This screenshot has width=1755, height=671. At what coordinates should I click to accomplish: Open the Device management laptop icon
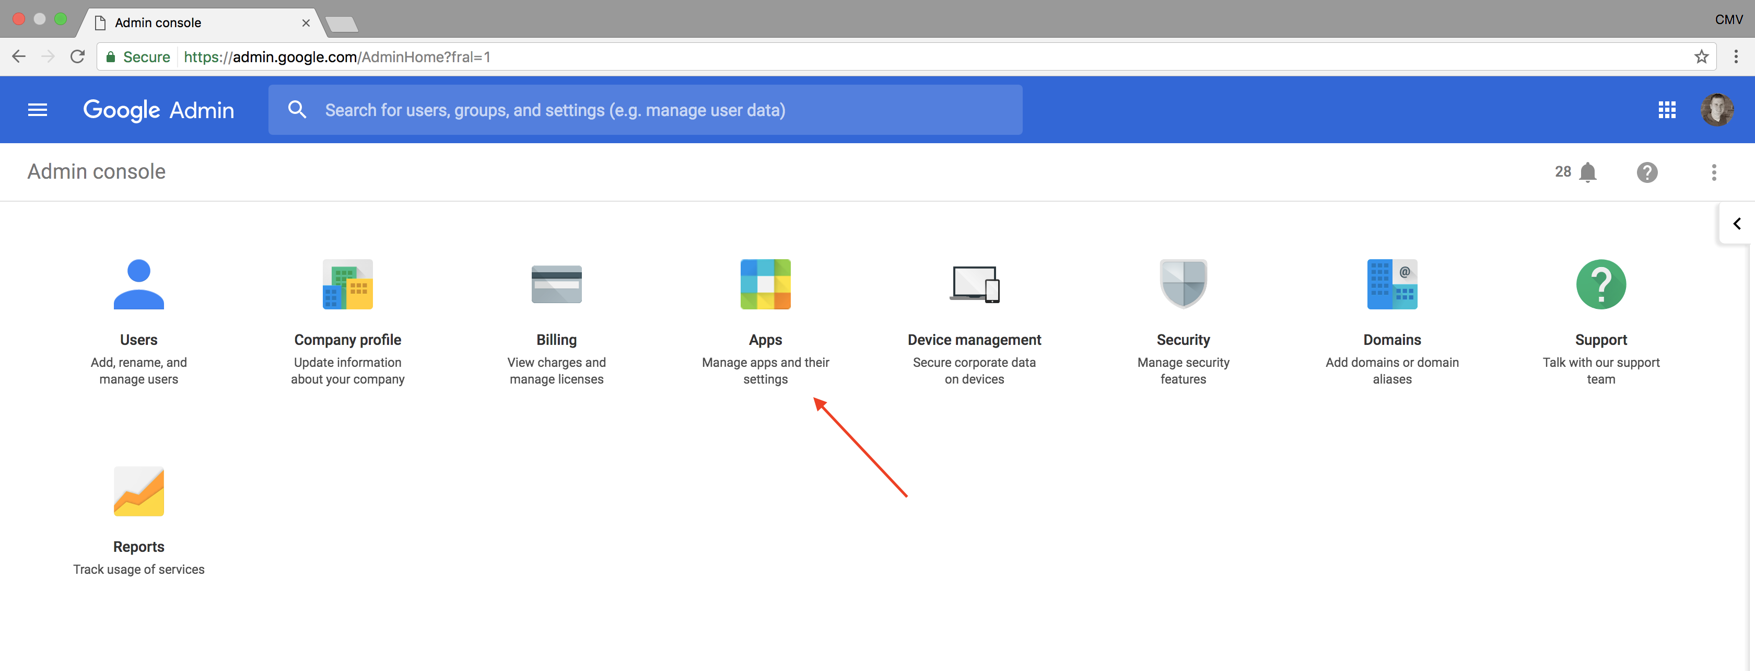[x=974, y=284]
